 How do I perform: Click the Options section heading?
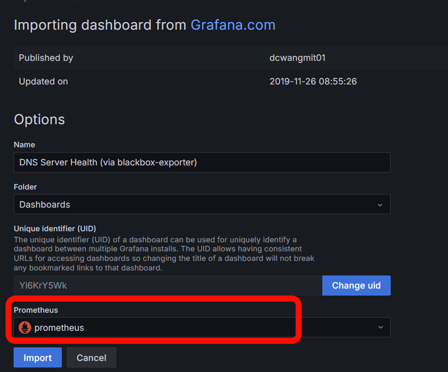click(x=39, y=119)
